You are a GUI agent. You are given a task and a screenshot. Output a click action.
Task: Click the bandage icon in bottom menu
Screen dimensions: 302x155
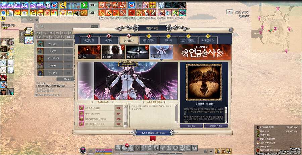pos(137,148)
